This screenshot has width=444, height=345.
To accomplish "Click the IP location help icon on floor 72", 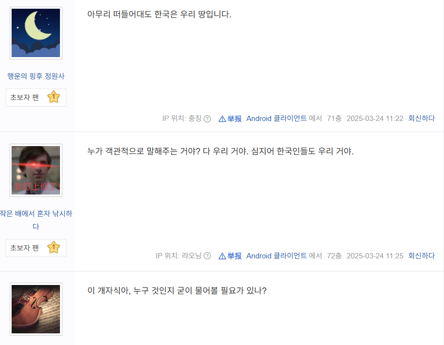I will [207, 256].
